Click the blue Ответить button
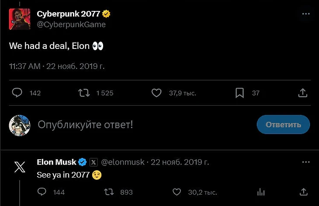Viewport: 319px width, 206px height. click(283, 125)
